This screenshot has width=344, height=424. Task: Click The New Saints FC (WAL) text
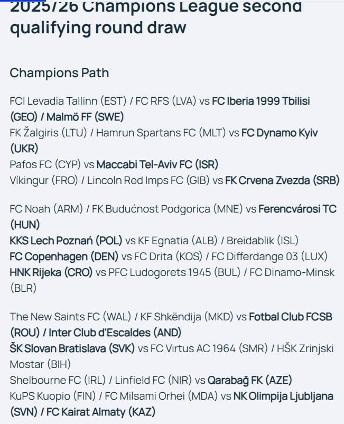click(x=70, y=317)
